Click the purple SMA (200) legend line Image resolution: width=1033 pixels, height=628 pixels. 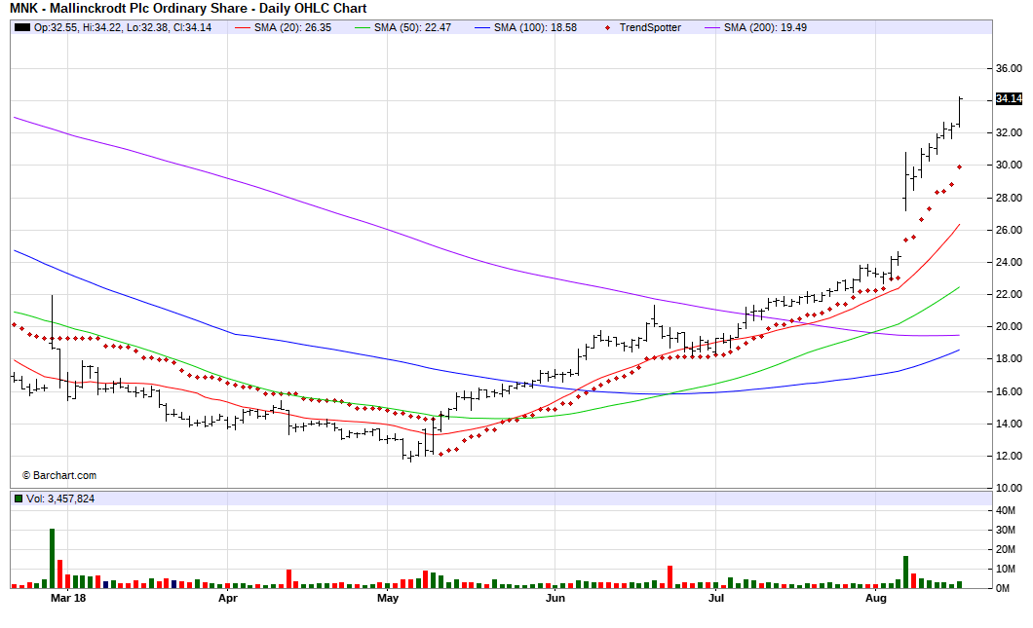[x=712, y=27]
